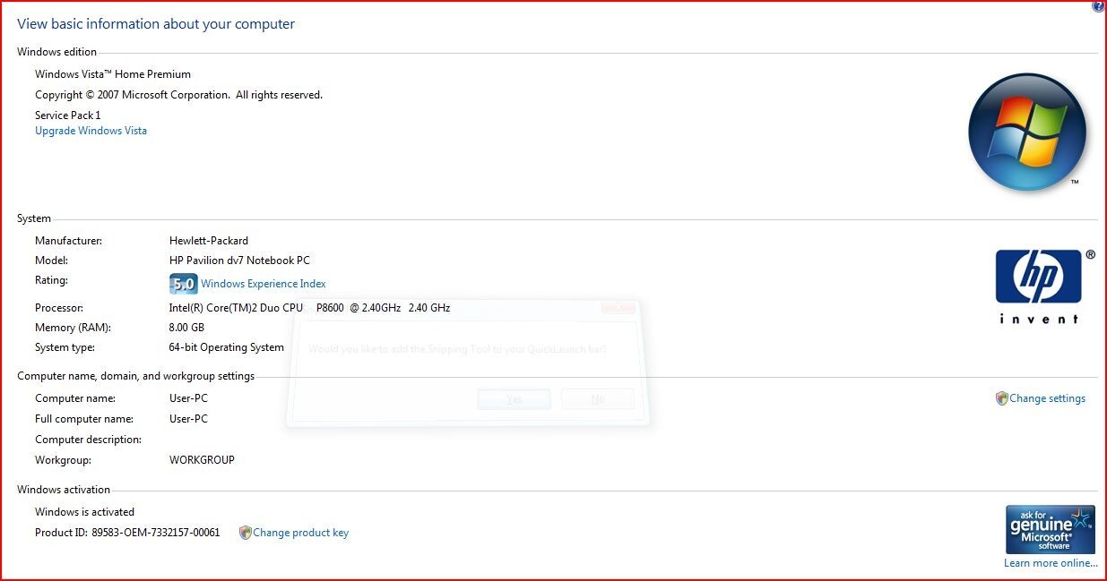1107x581 pixels.
Task: Click User-PC next to Computer name
Action: 188,398
